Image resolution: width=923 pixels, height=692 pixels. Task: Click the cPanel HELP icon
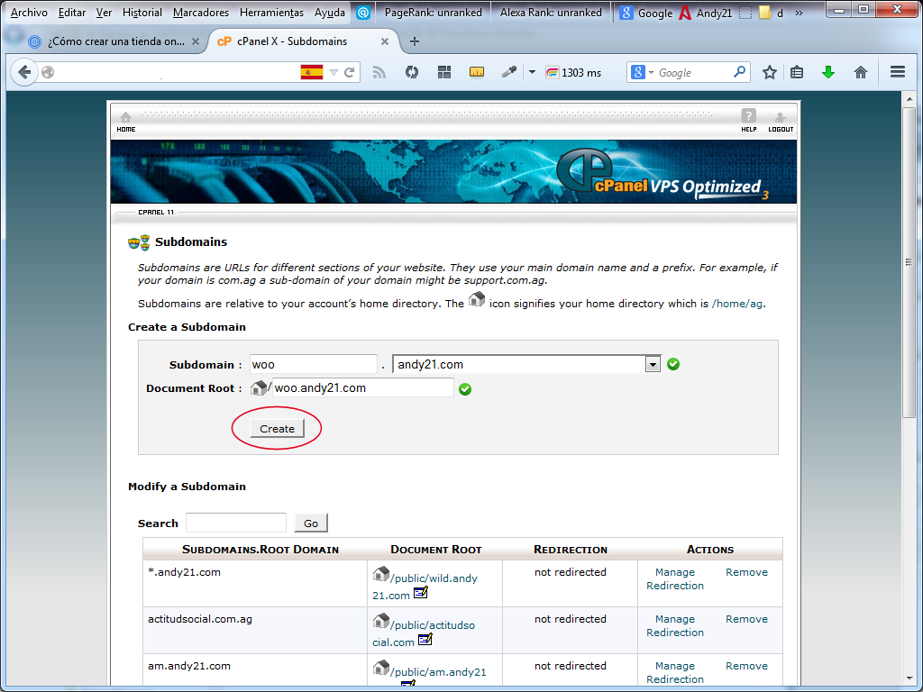(749, 121)
